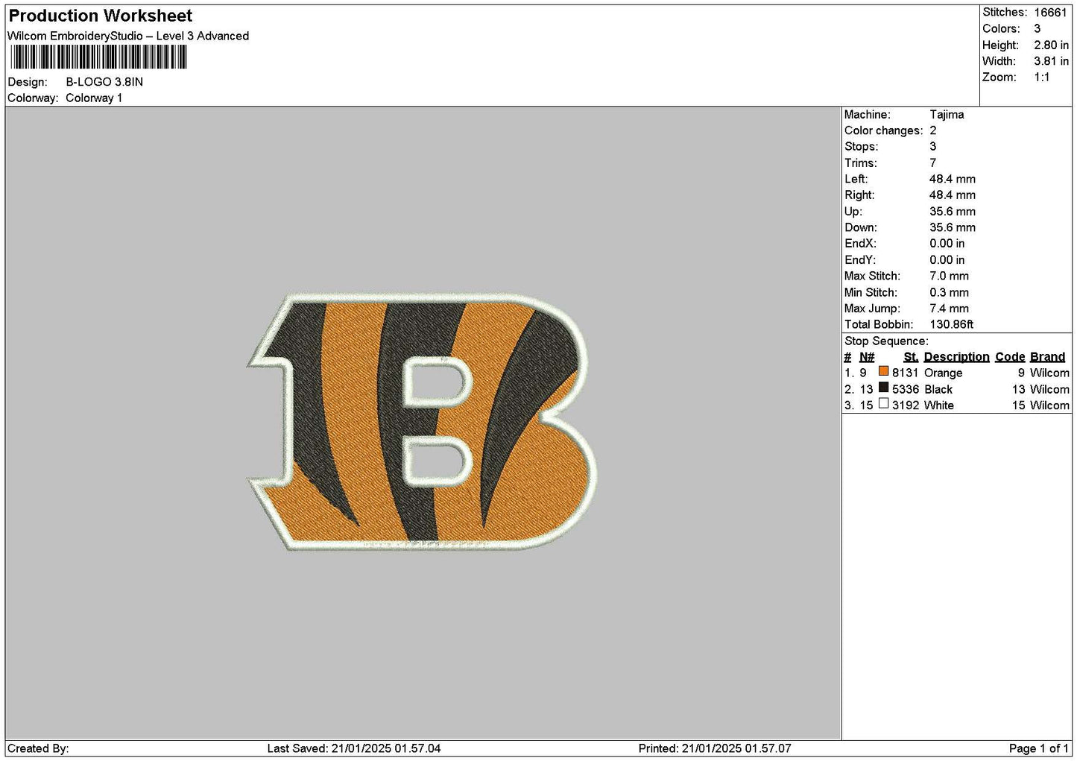Click the Max Jump value '7.4 mm'
This screenshot has height=761, width=1077.
coord(949,309)
